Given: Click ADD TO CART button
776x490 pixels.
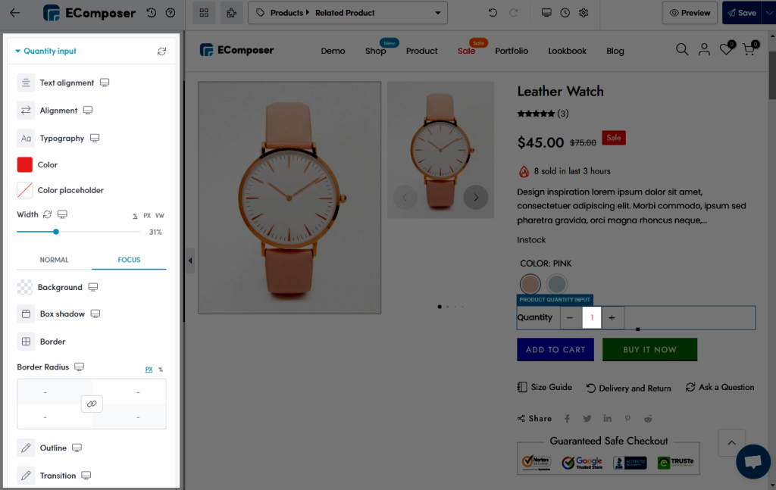Looking at the screenshot, I should click(x=555, y=350).
